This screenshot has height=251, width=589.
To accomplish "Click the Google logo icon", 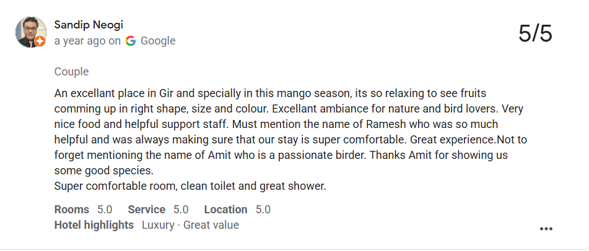I will click(130, 41).
